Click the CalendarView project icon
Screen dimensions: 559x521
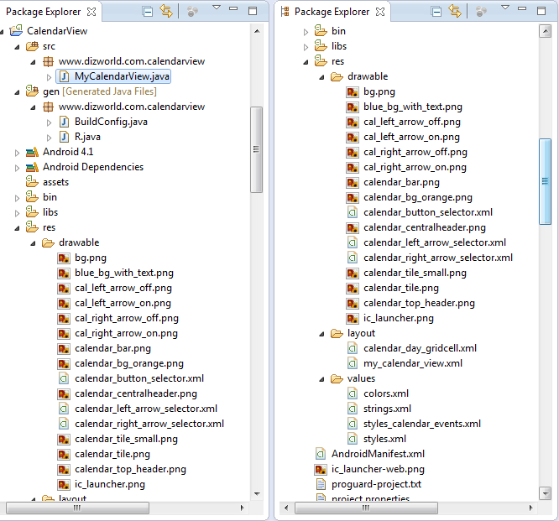pos(16,31)
